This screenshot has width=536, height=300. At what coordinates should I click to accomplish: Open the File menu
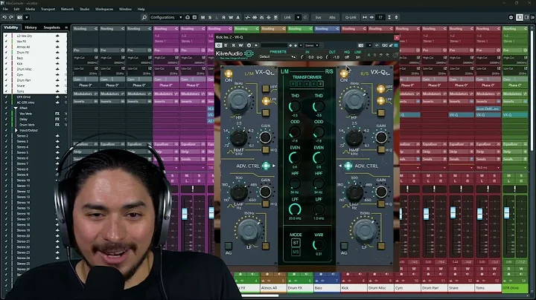coord(5,9)
